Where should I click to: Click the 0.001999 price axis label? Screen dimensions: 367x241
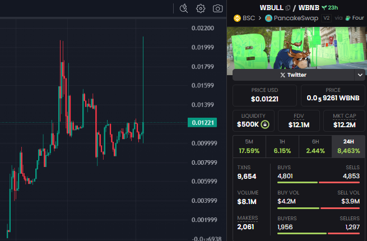(x=205, y=220)
